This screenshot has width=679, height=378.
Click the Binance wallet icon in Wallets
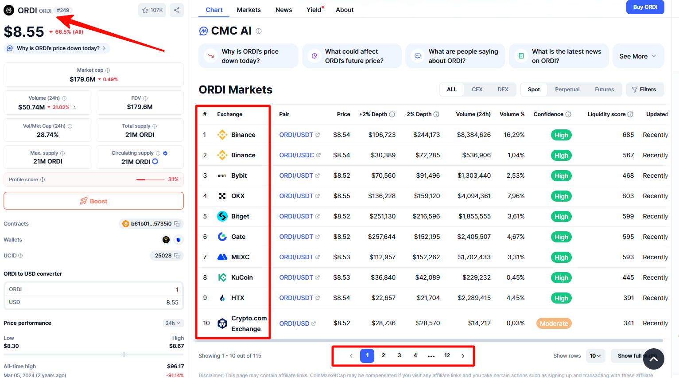click(x=166, y=240)
